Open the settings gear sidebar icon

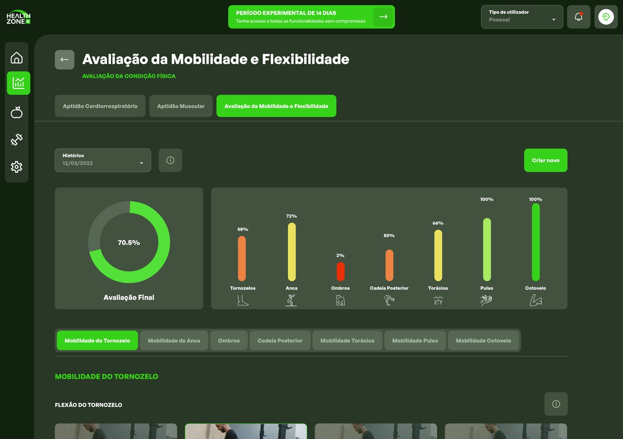tap(17, 167)
